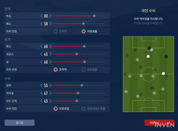Viewport: 178px width, 131px height.
Task: Click the 초기화 reset button
Action: [20, 123]
